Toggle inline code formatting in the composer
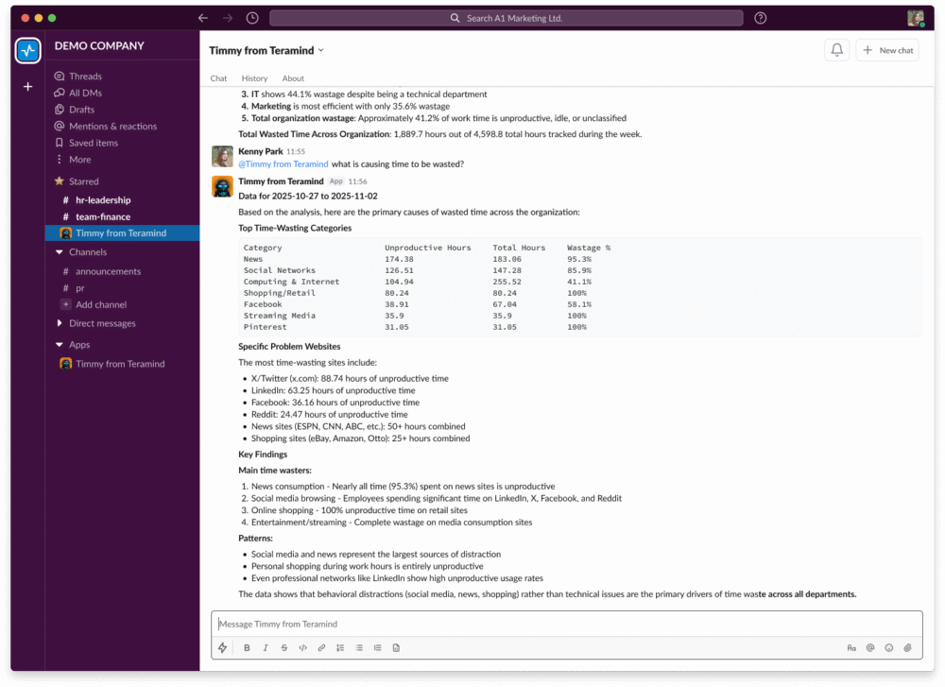This screenshot has width=945, height=687. click(x=302, y=648)
